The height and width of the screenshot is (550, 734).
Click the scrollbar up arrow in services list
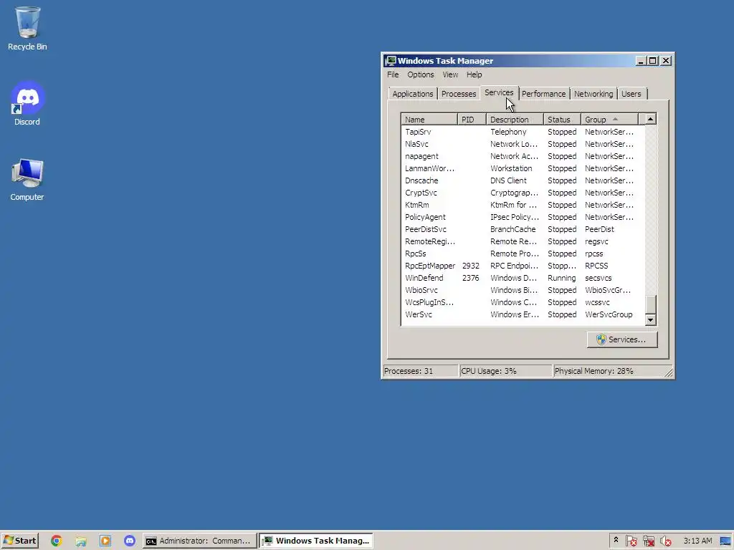pos(650,120)
